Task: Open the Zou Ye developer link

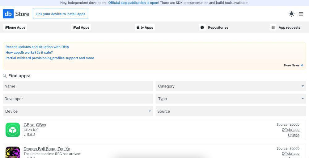Action: point(64,149)
